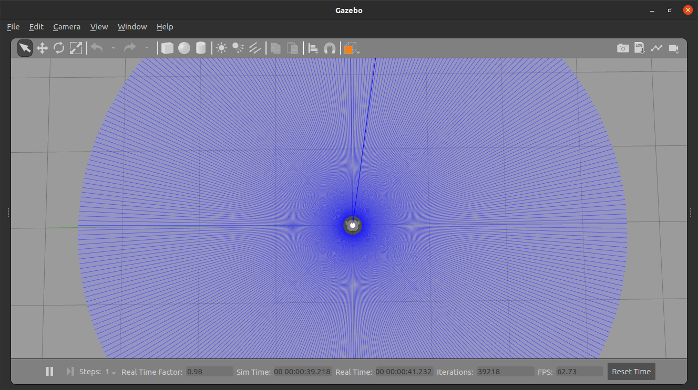Select the Iterations value field
The height and width of the screenshot is (390, 698).
[505, 372]
